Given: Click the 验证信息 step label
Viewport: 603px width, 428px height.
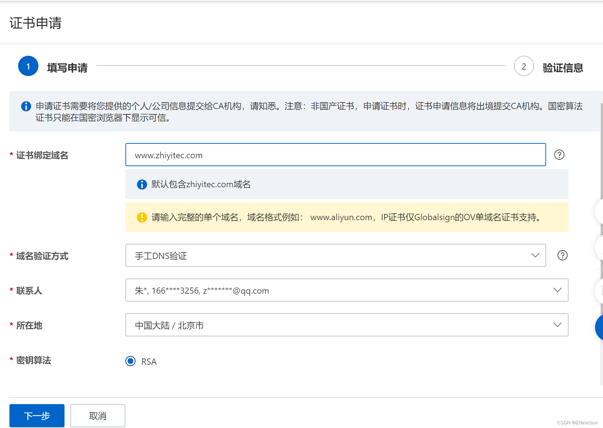Looking at the screenshot, I should [x=563, y=68].
